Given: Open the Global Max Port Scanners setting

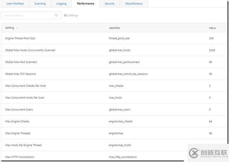Looking at the screenshot, I should click(x=114, y=62).
